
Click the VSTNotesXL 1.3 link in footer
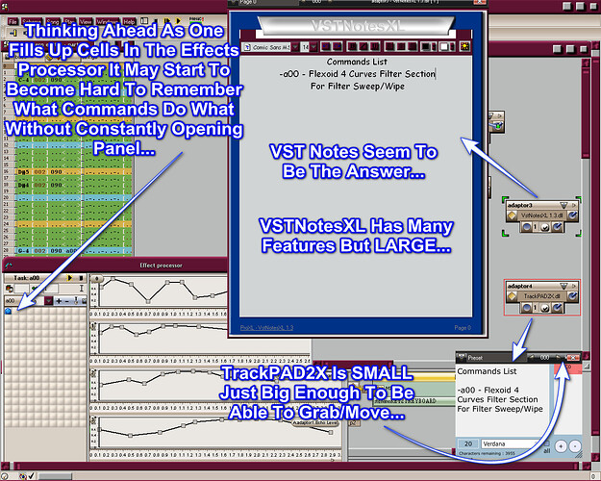266,328
